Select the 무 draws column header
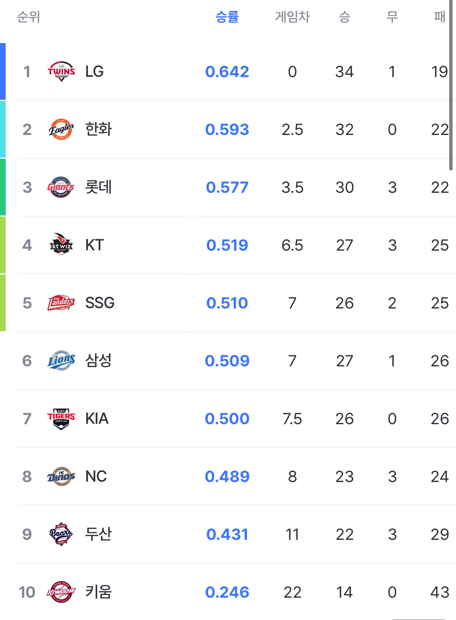Viewport: 456px width, 620px height. pos(392,17)
